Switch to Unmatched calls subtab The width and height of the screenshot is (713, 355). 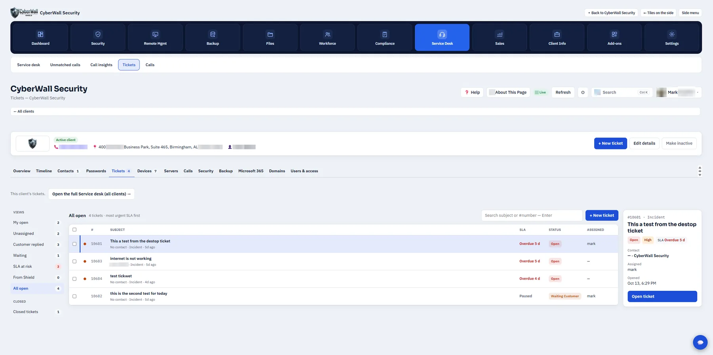65,65
